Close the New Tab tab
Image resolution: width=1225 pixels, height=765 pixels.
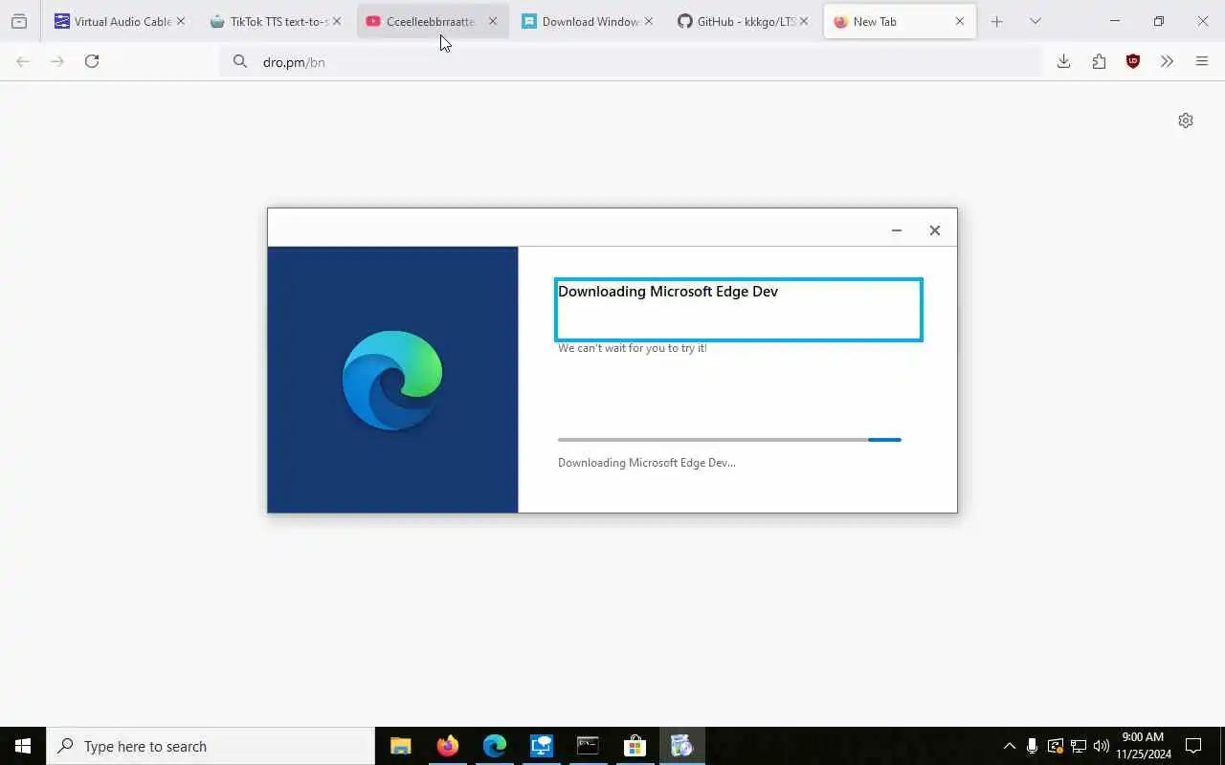[x=960, y=21]
